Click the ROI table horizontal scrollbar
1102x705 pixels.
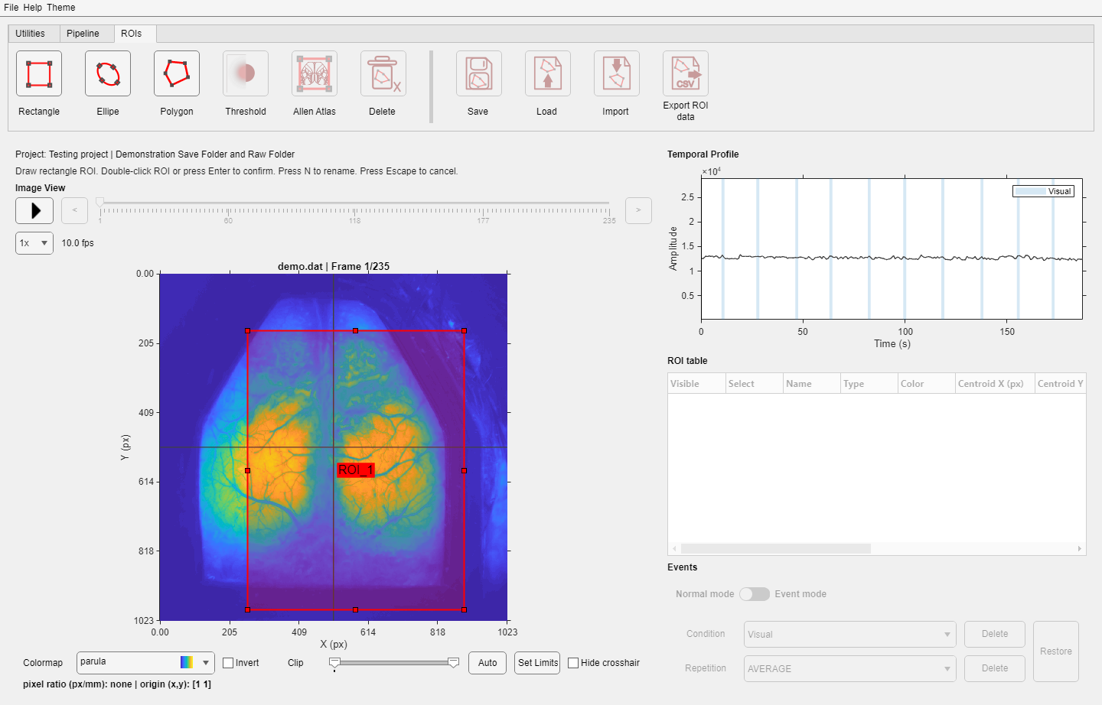click(776, 549)
